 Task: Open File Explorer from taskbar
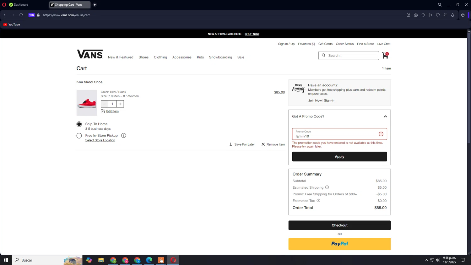click(x=101, y=260)
